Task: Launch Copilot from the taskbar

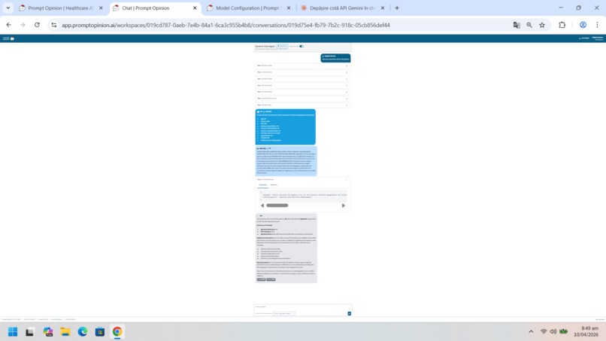Action: [48, 332]
